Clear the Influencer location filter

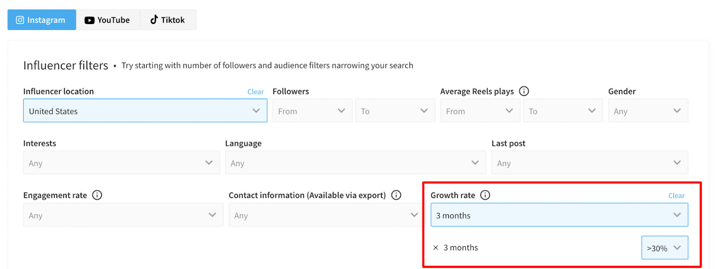tap(256, 92)
